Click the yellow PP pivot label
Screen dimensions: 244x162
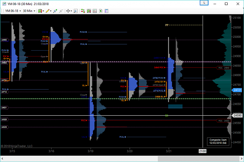167,25
